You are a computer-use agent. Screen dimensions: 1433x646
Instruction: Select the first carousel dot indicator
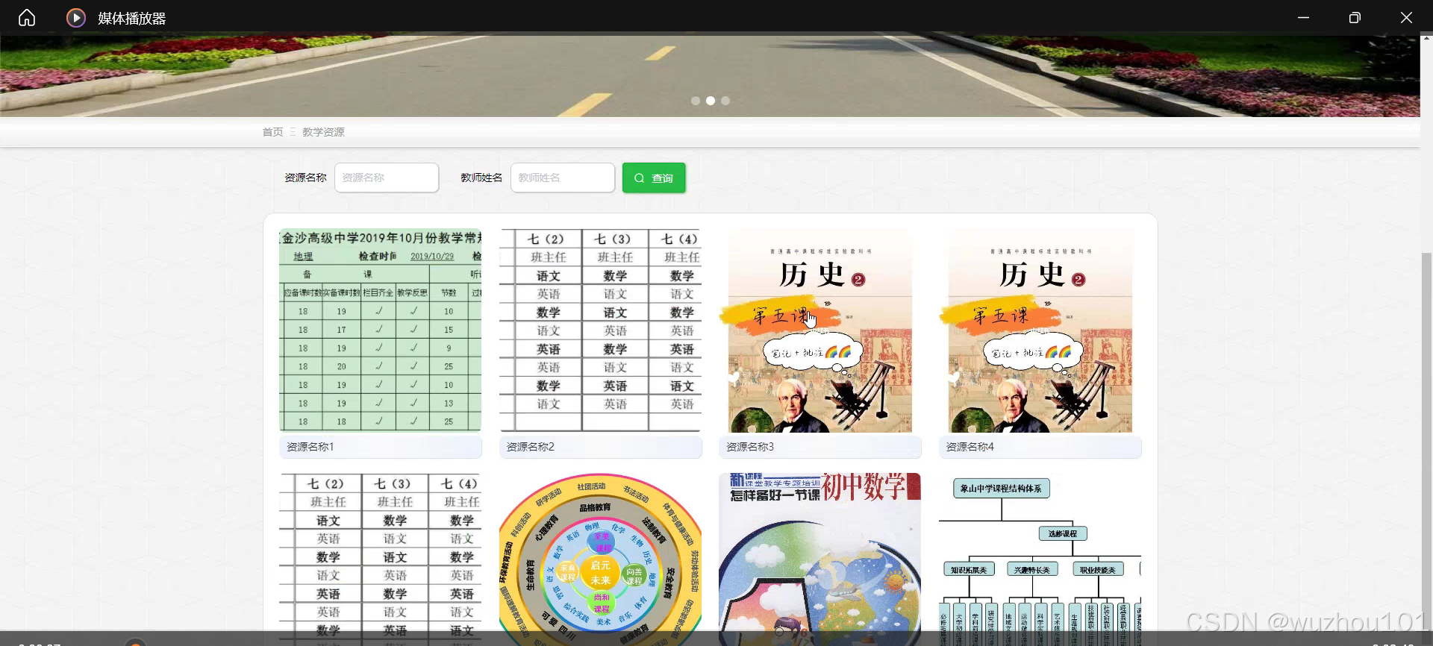point(696,101)
